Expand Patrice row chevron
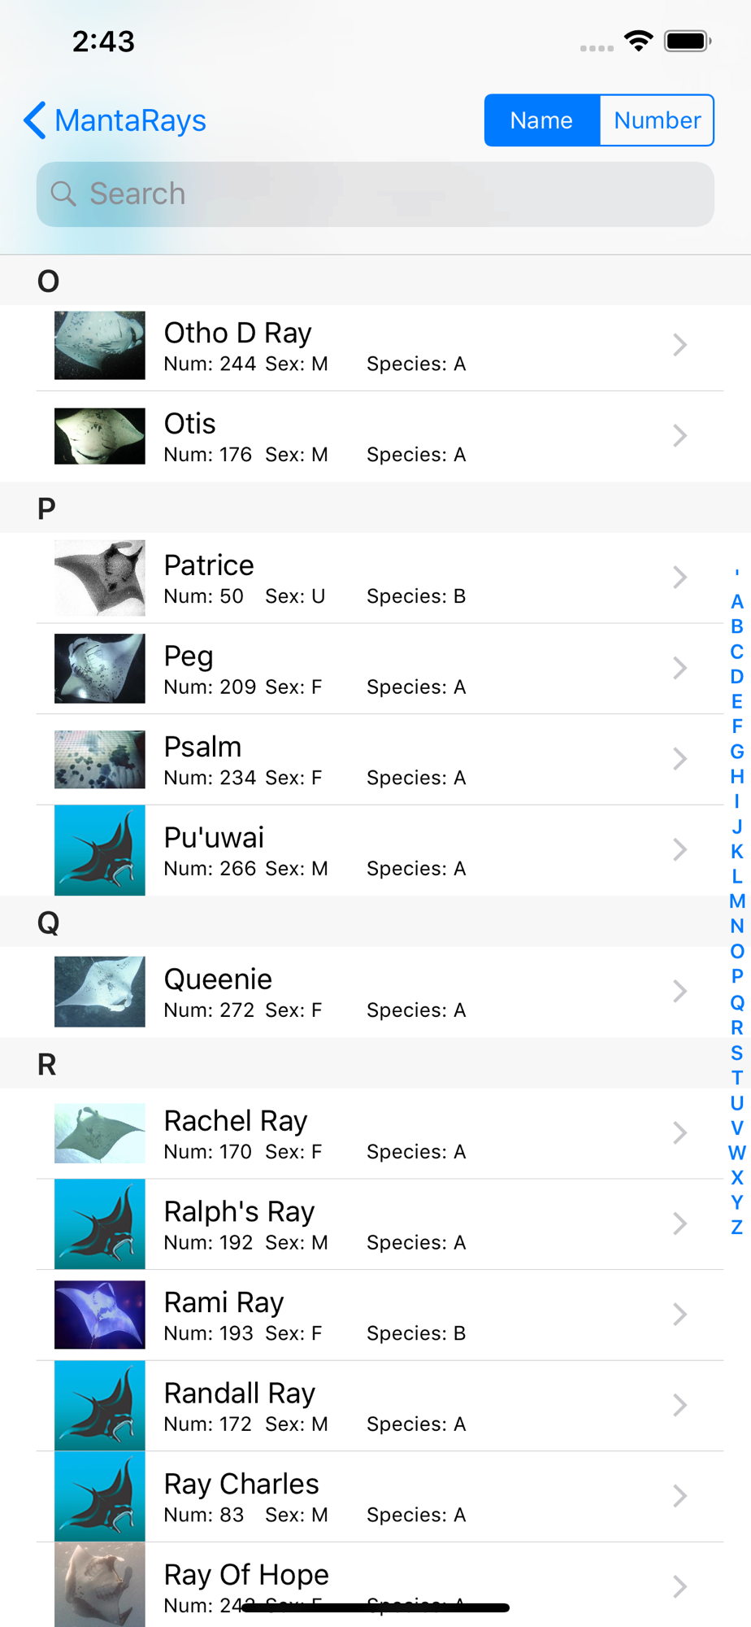Viewport: 751px width, 1627px height. click(680, 578)
